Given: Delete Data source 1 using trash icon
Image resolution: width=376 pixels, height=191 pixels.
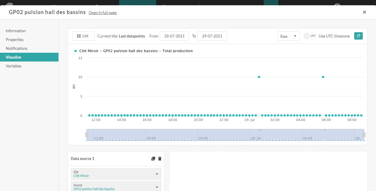Looking at the screenshot, I should tap(160, 158).
